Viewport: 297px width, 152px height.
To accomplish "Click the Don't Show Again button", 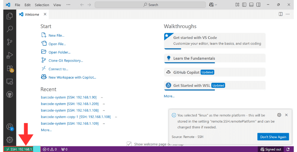I will click(x=273, y=137).
